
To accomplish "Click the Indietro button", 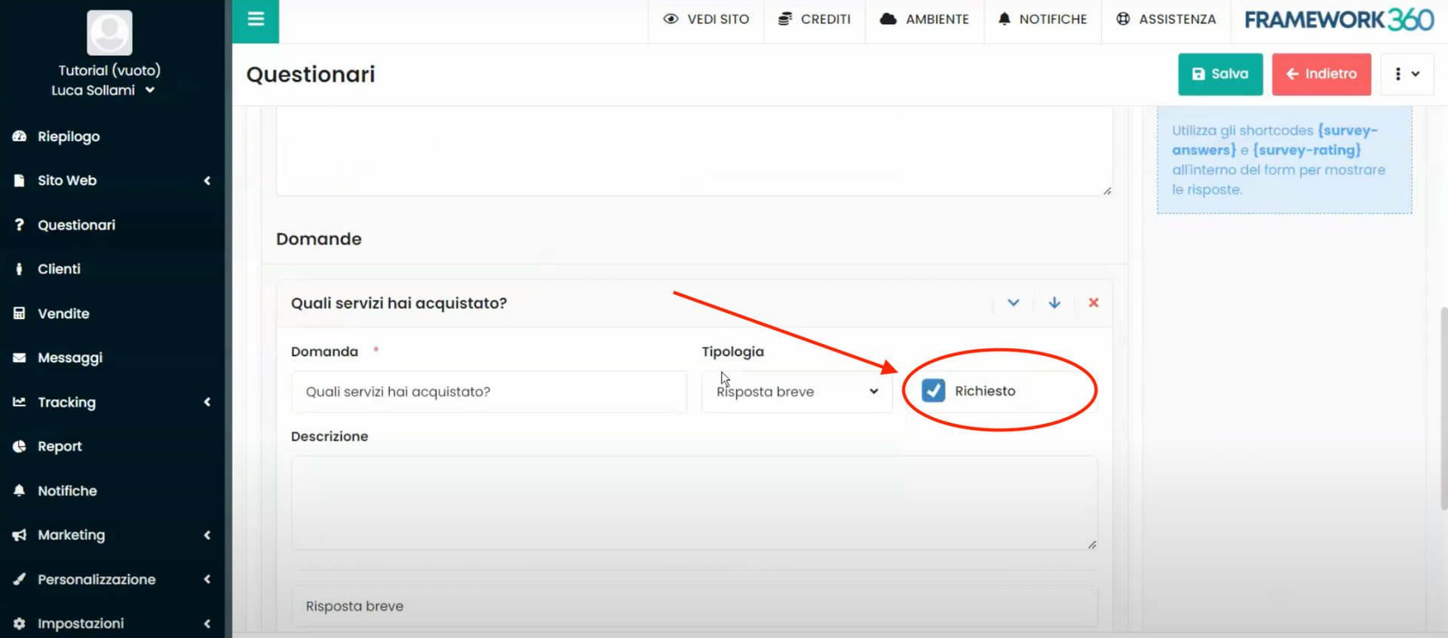I will (x=1321, y=74).
